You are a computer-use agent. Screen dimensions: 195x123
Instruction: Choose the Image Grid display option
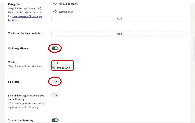click(53, 68)
